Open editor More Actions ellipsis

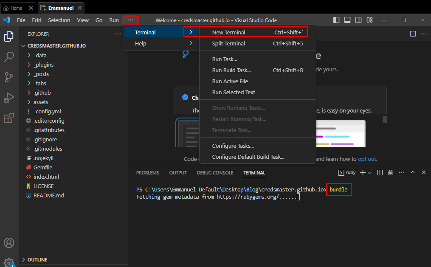tap(424, 34)
